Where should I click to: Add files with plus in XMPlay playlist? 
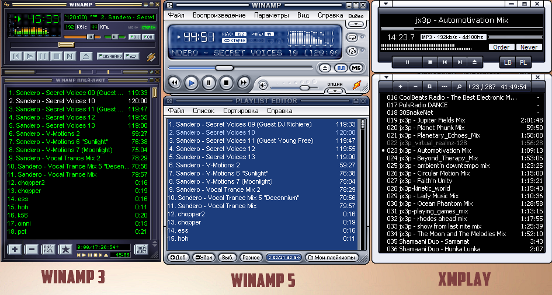[x=400, y=86]
